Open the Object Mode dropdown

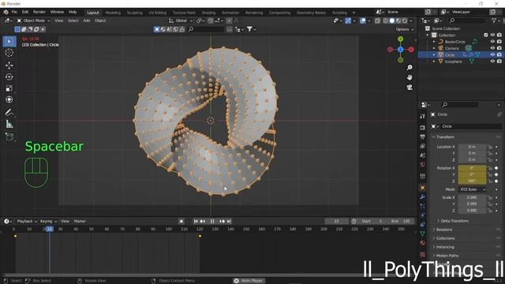pyautogui.click(x=33, y=21)
